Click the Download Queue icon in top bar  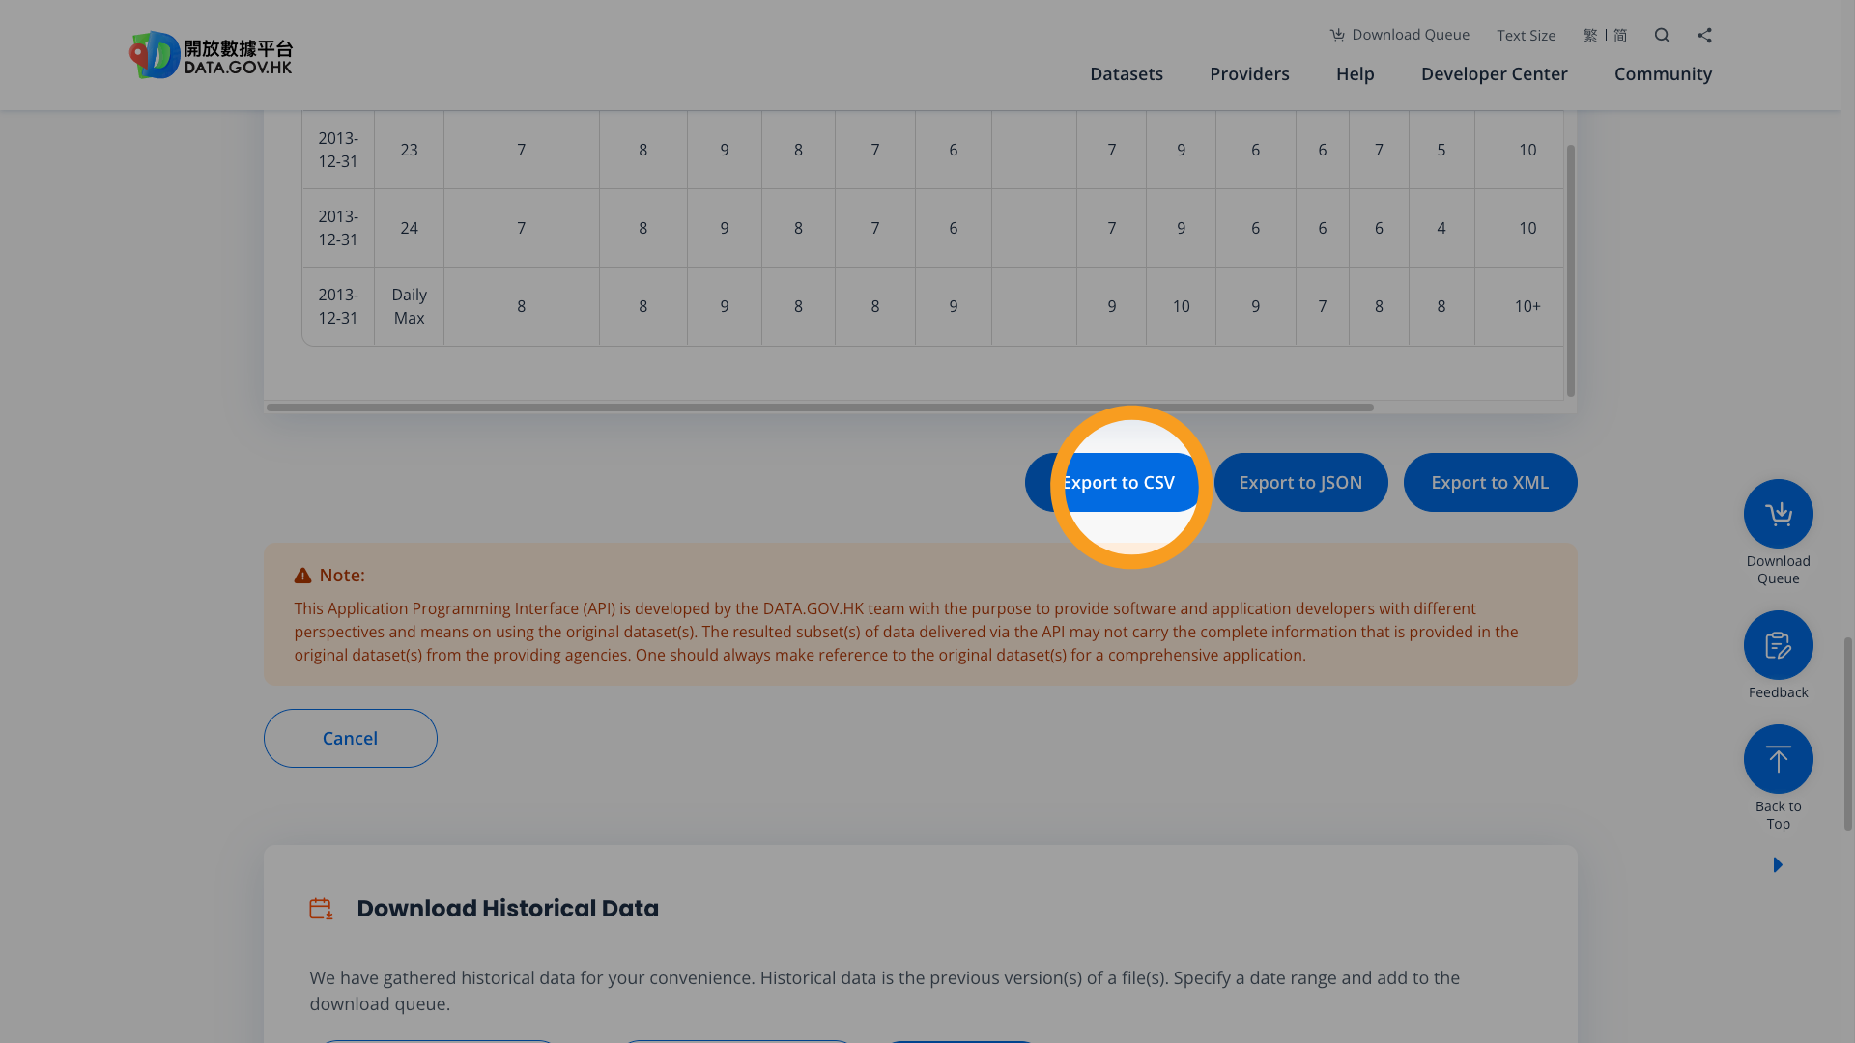coord(1338,34)
